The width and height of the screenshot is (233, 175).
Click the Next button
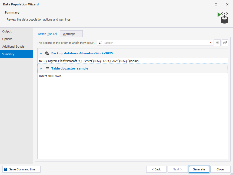coord(177,169)
